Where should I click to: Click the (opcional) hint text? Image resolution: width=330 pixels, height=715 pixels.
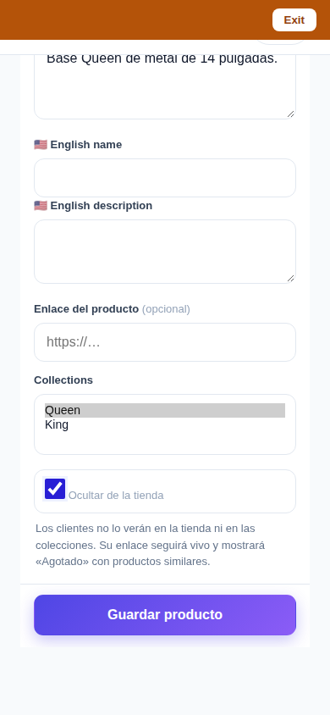[x=166, y=309]
